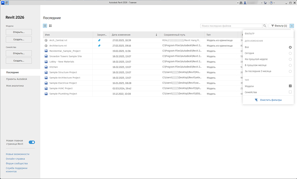Close the filter panel with X
The width and height of the screenshot is (297, 179).
pos(292,26)
